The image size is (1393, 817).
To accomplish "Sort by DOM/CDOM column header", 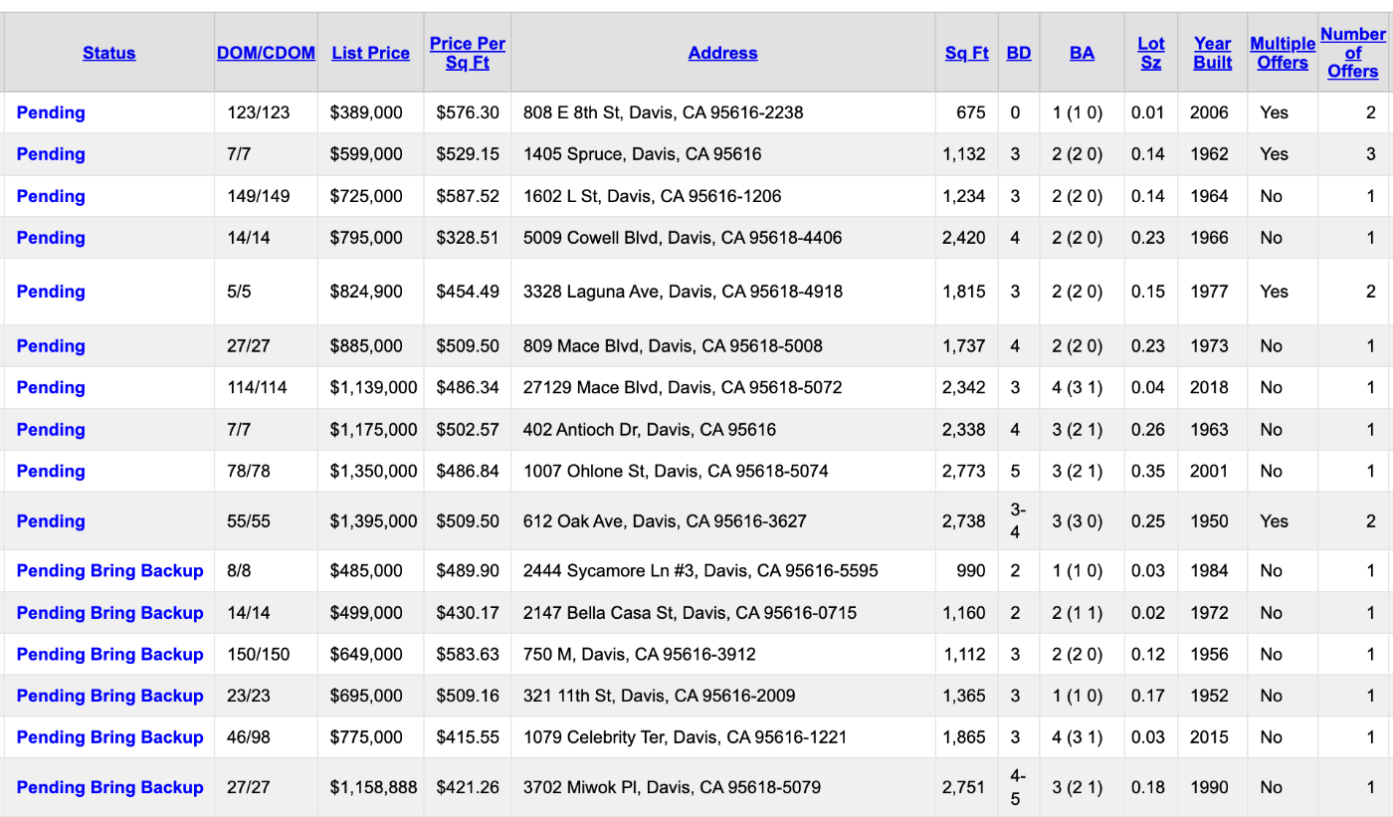I will click(266, 53).
